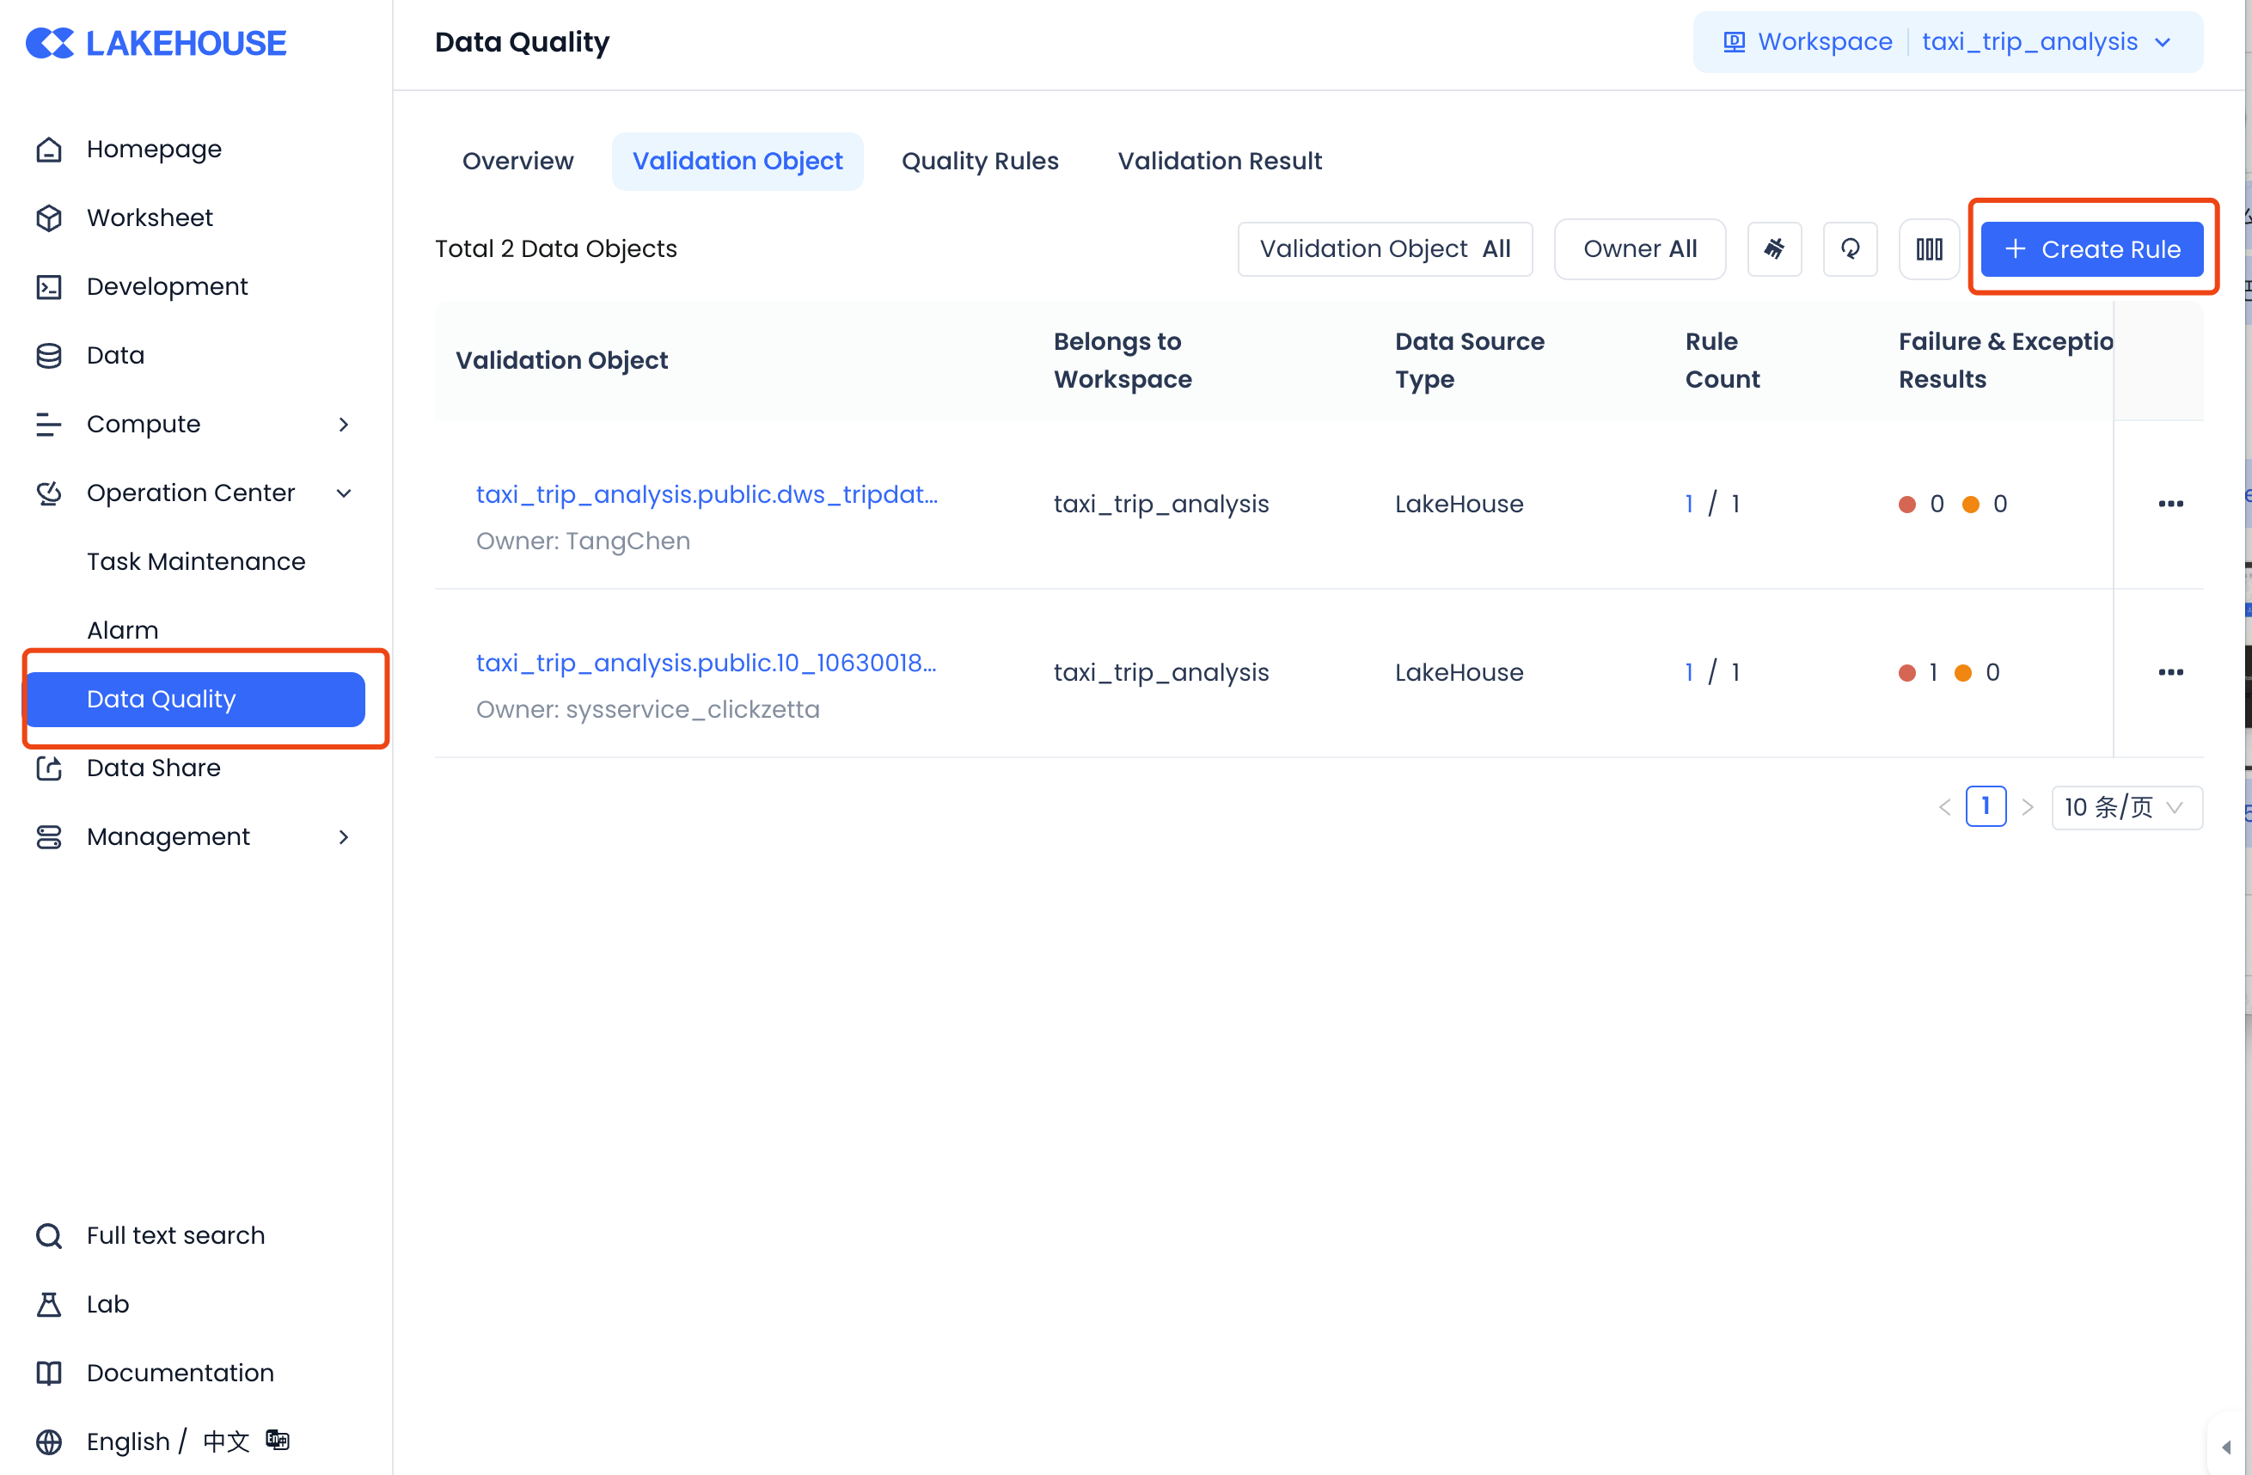The height and width of the screenshot is (1475, 2252).
Task: Open Full text search
Action: pos(175,1234)
